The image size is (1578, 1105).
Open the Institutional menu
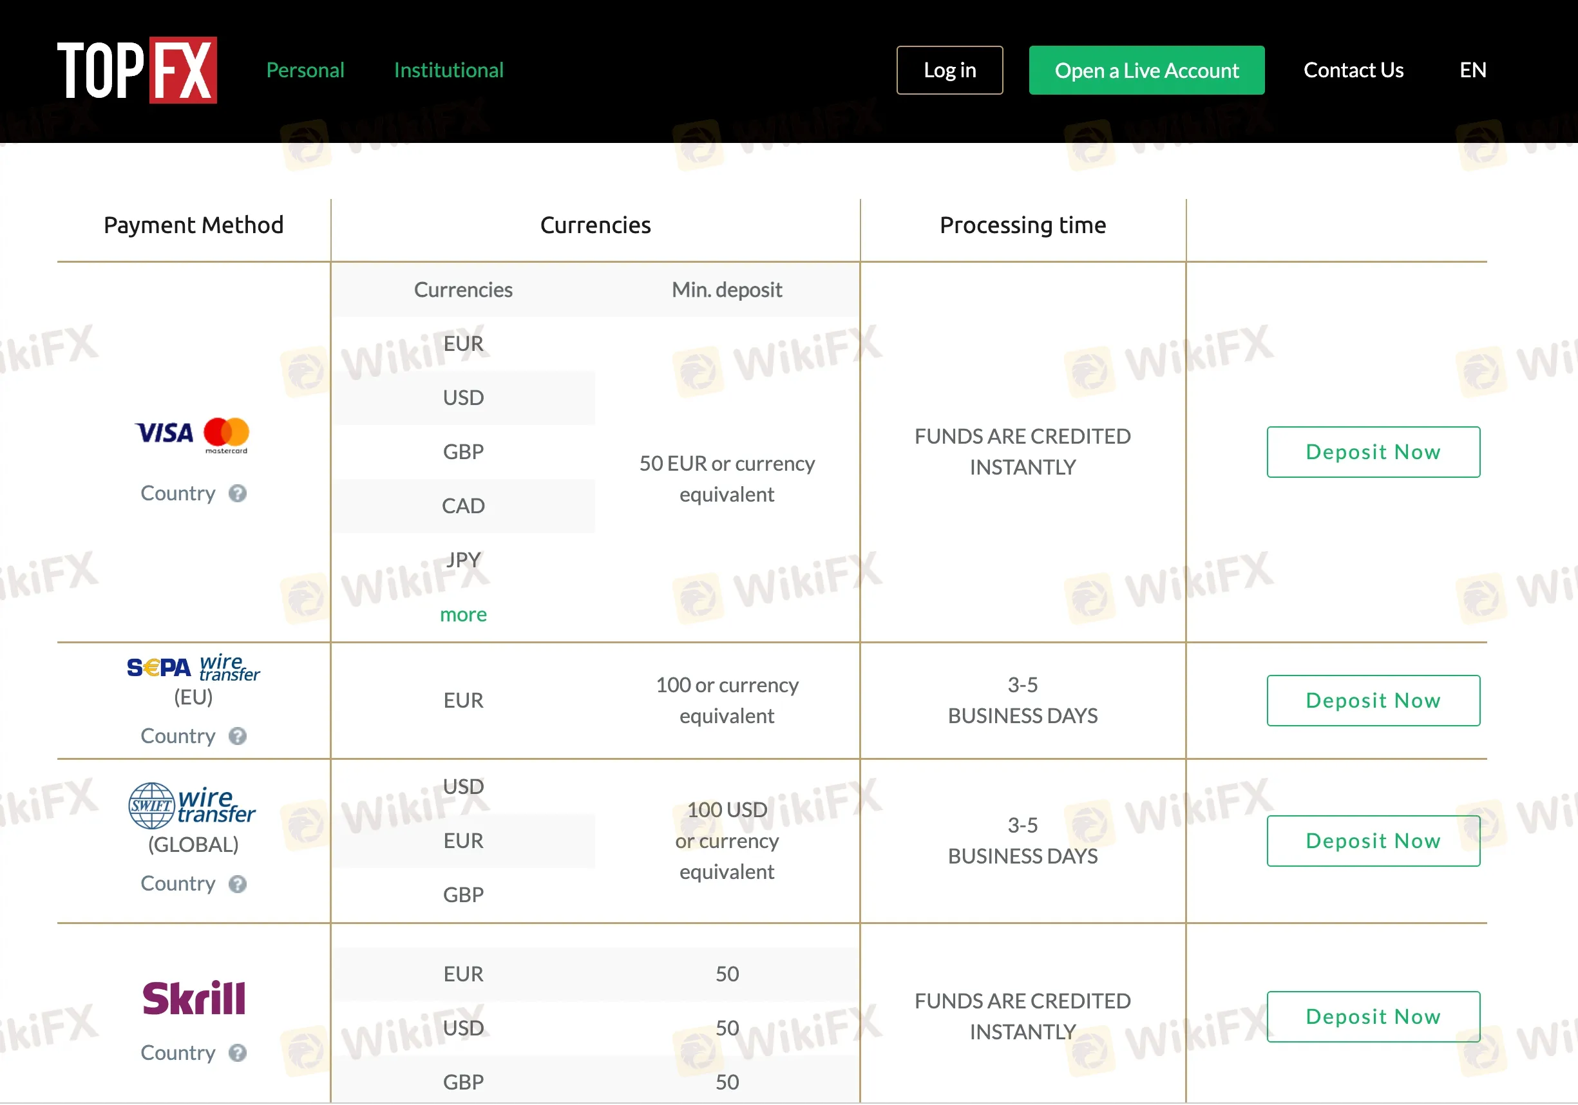point(449,70)
